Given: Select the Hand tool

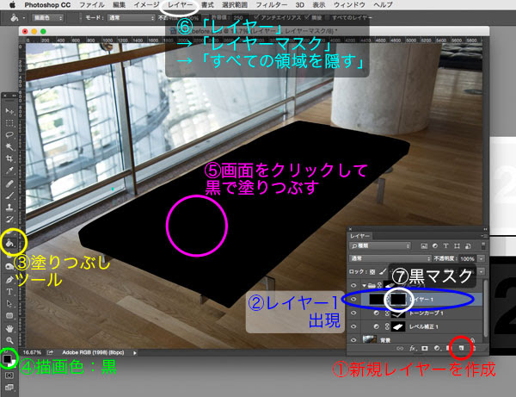Looking at the screenshot, I should (9, 328).
